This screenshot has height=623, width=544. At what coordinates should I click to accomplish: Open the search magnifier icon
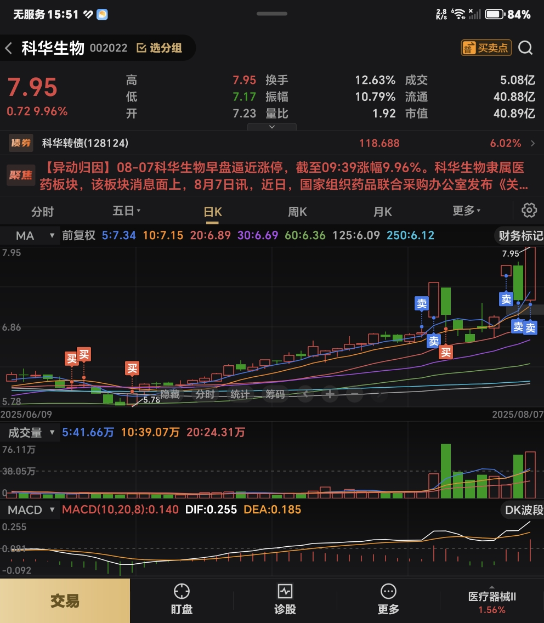(x=525, y=48)
